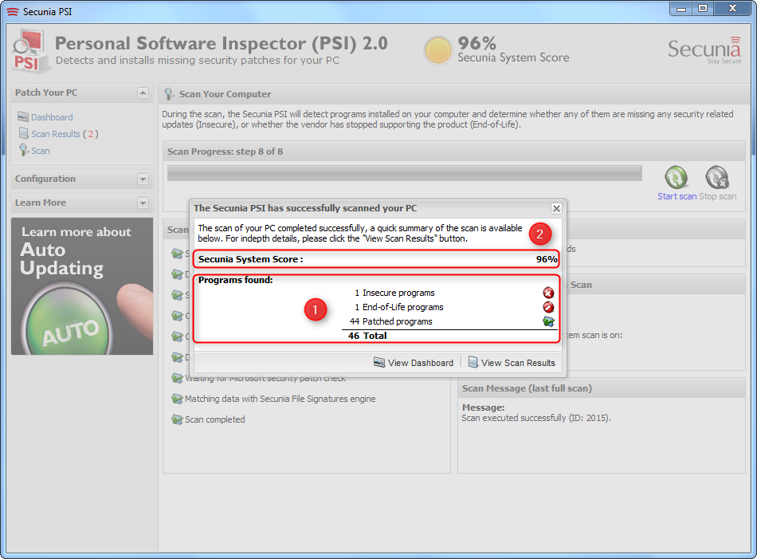Expand the Configuration section

[143, 179]
